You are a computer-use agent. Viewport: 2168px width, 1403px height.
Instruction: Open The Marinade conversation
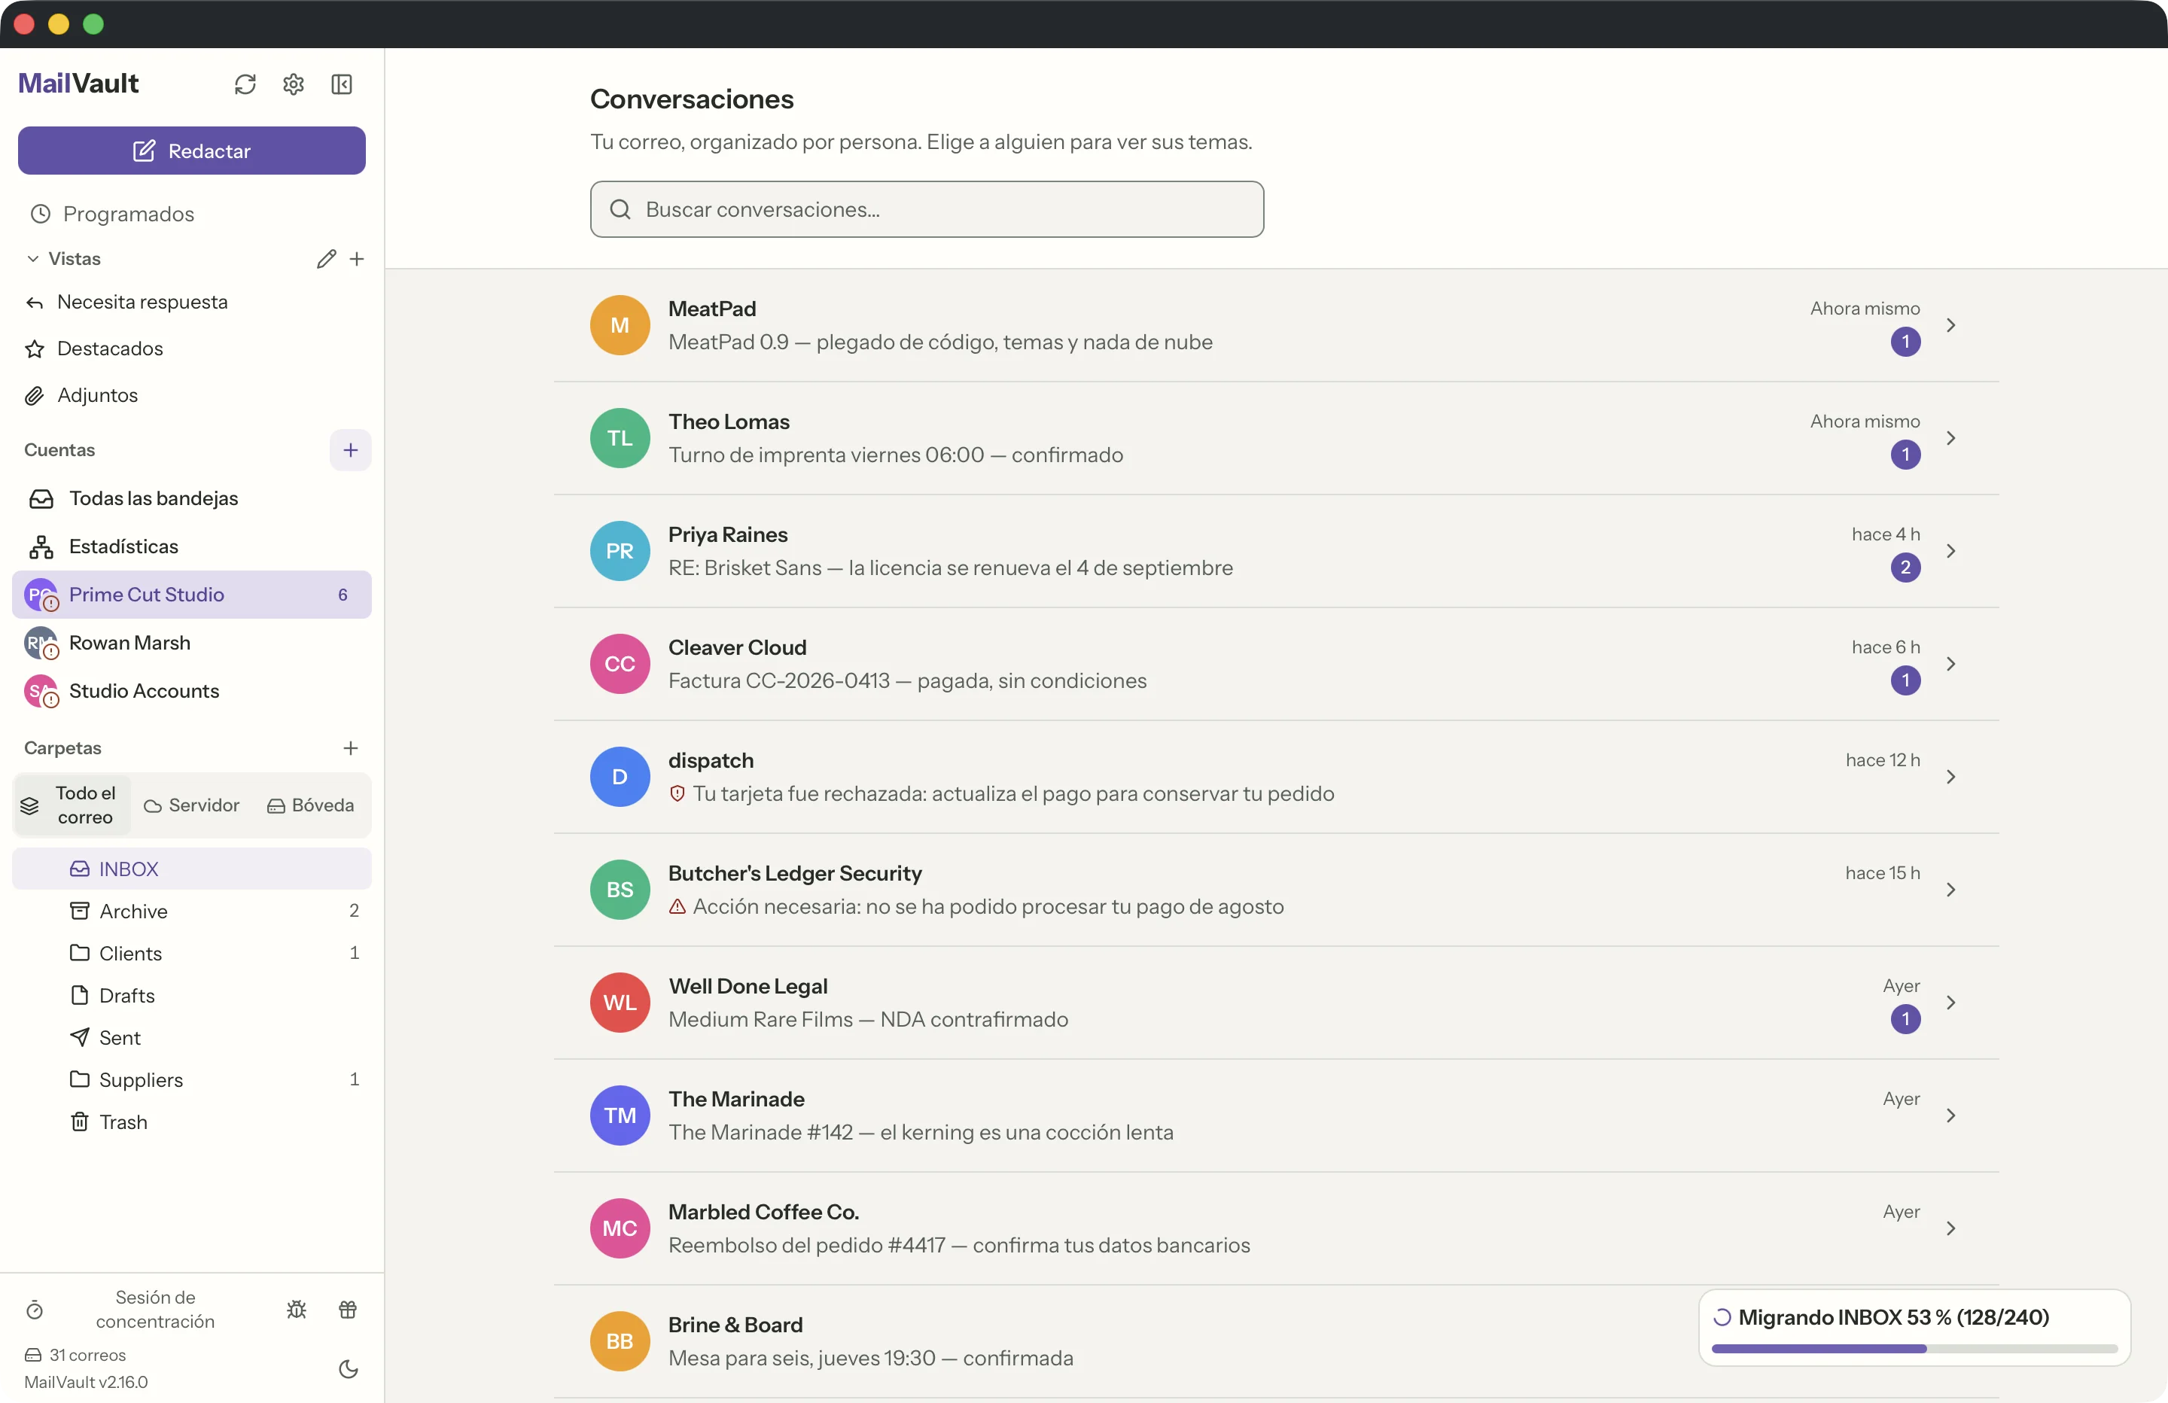pyautogui.click(x=1275, y=1116)
